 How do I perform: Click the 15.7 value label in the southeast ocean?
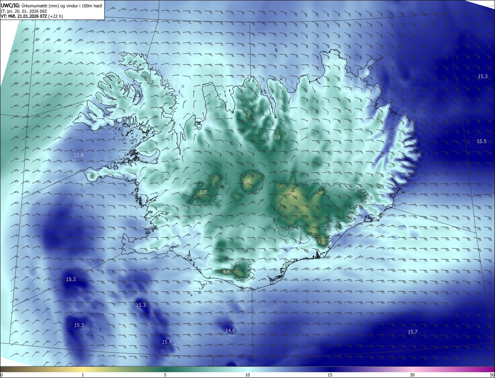[x=413, y=332]
